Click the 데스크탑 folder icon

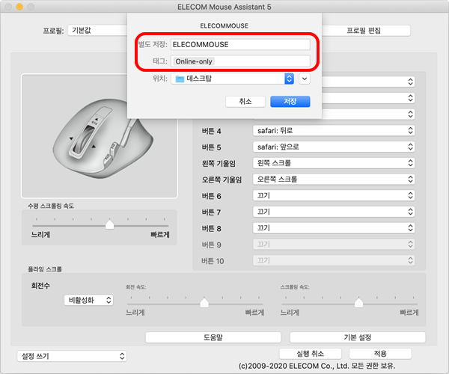click(x=180, y=79)
